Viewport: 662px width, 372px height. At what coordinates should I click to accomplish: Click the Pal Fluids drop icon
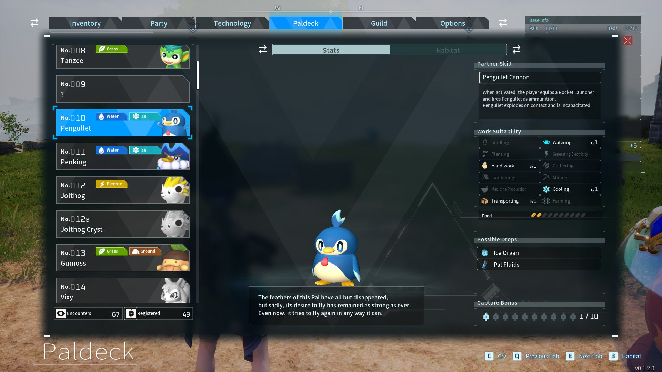coord(485,265)
